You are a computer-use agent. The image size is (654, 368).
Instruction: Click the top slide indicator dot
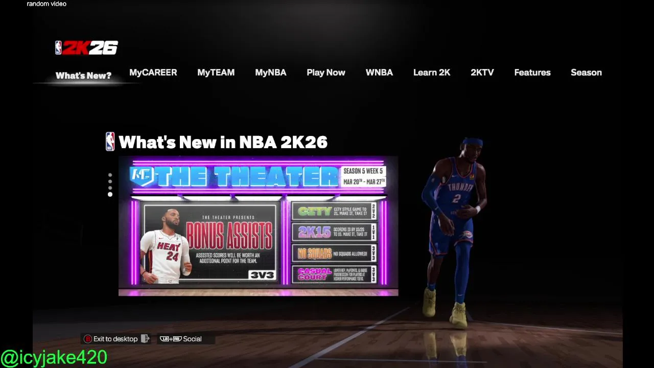pos(110,175)
